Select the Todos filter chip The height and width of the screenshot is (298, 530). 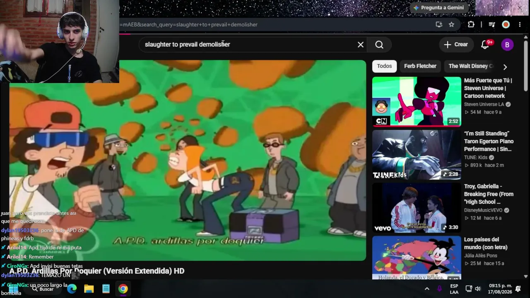click(384, 66)
